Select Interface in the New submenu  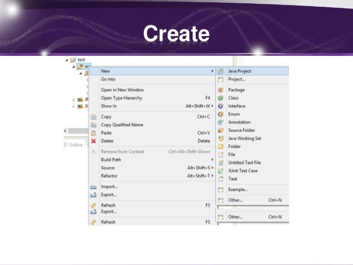pyautogui.click(x=252, y=106)
